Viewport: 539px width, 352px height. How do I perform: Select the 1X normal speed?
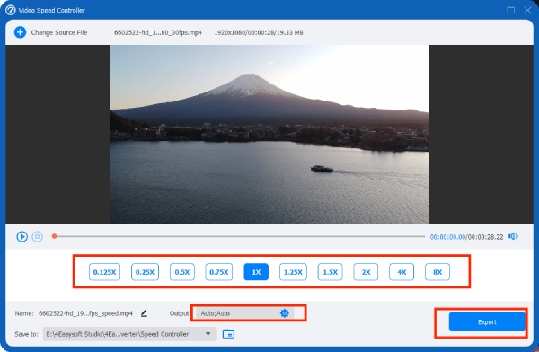(256, 272)
